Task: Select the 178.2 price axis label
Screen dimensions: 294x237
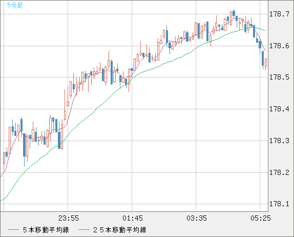Action: [x=279, y=172]
